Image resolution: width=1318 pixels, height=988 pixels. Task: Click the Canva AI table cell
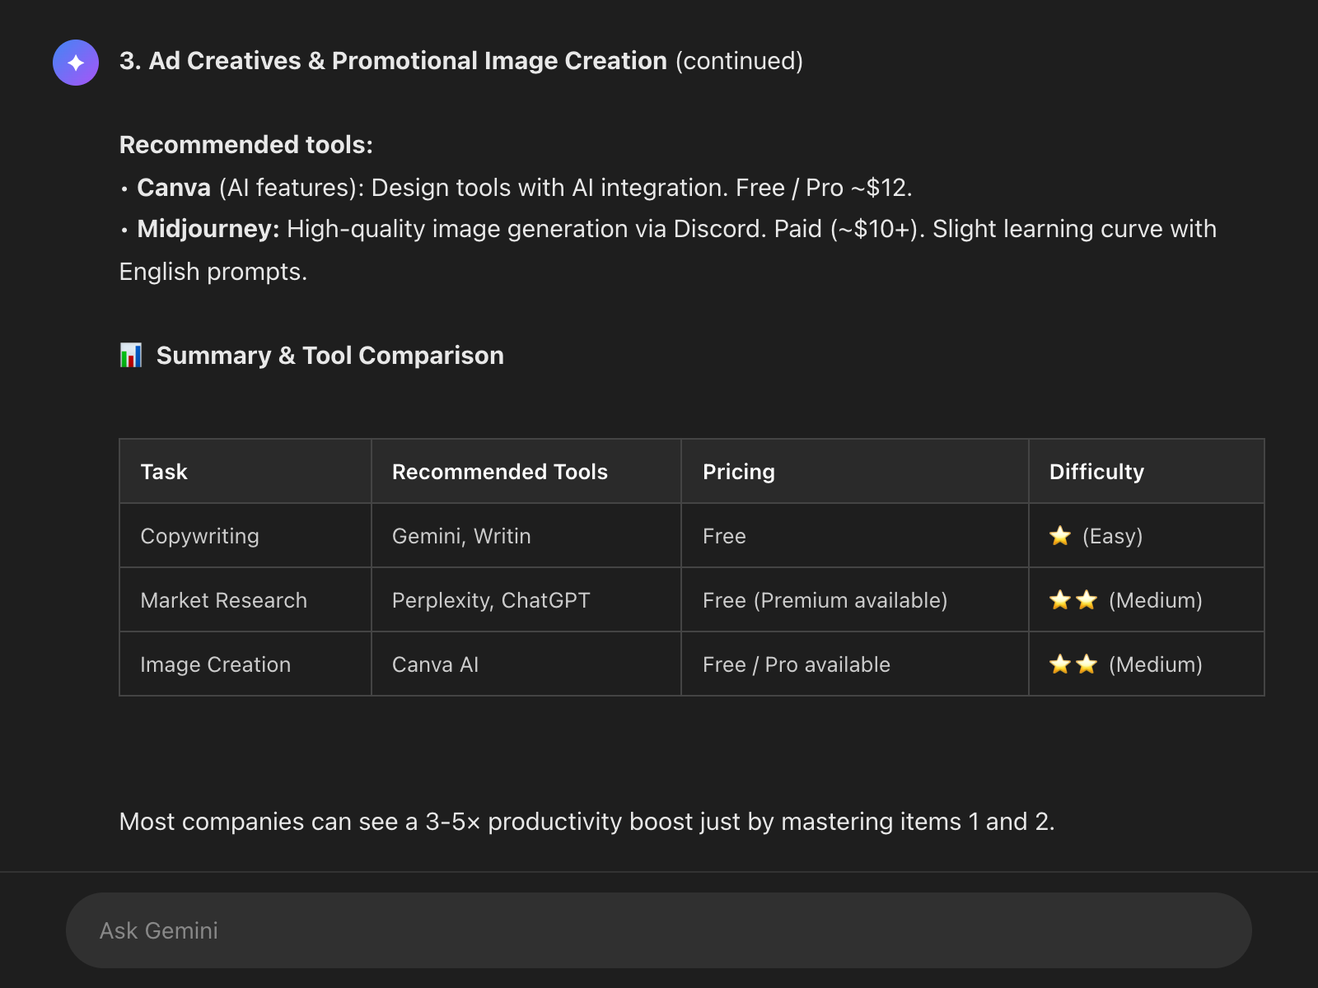[x=435, y=664]
